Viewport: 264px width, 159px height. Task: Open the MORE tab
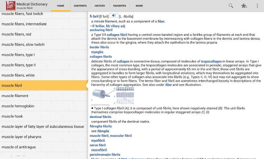click(x=139, y=6)
